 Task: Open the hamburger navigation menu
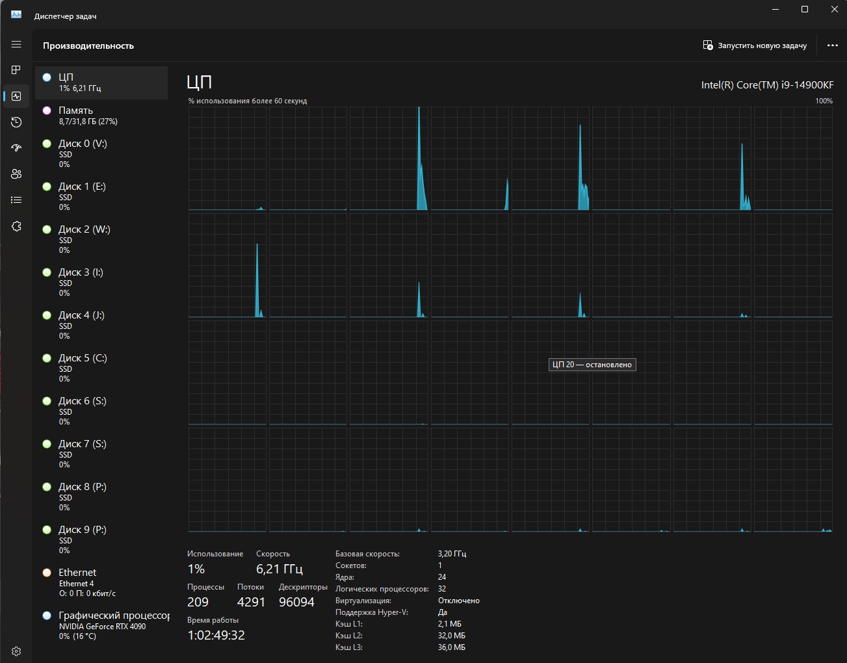click(x=16, y=44)
